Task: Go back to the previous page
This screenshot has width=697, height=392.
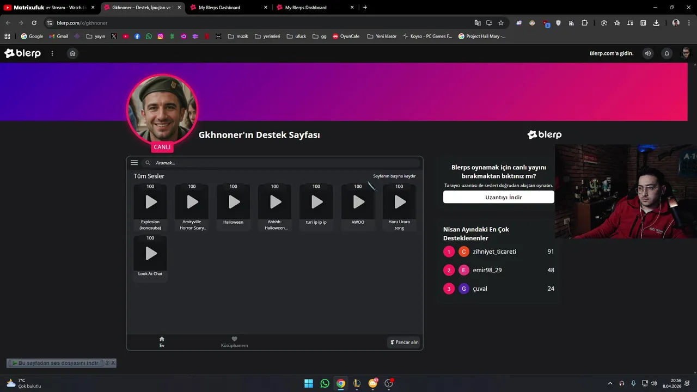Action: (x=8, y=23)
